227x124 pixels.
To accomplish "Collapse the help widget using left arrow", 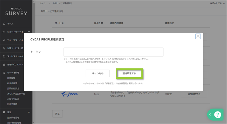I will click(x=210, y=115).
